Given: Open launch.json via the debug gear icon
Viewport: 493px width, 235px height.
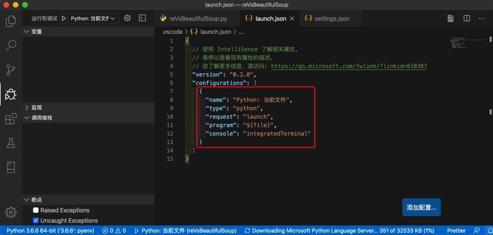Looking at the screenshot, I should [x=127, y=18].
